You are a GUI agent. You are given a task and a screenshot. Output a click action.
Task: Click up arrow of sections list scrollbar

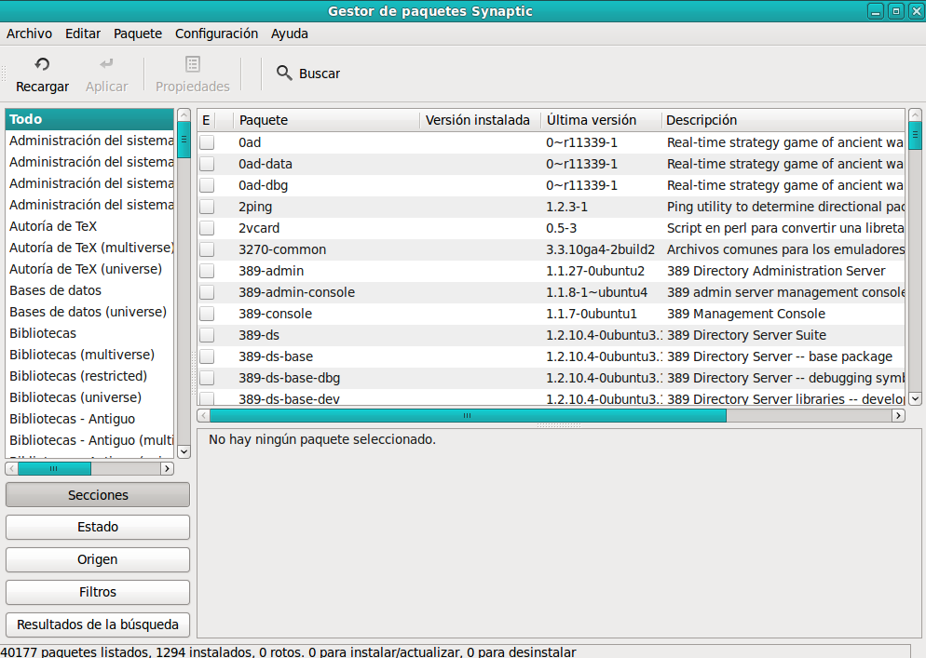(184, 114)
